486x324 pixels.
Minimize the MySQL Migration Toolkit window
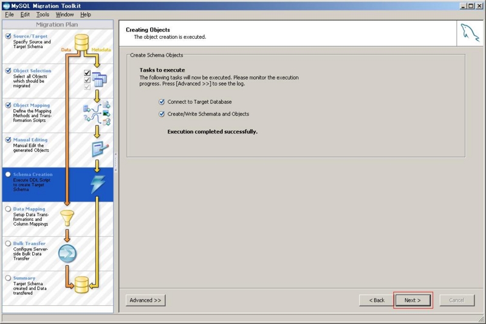(463, 5)
